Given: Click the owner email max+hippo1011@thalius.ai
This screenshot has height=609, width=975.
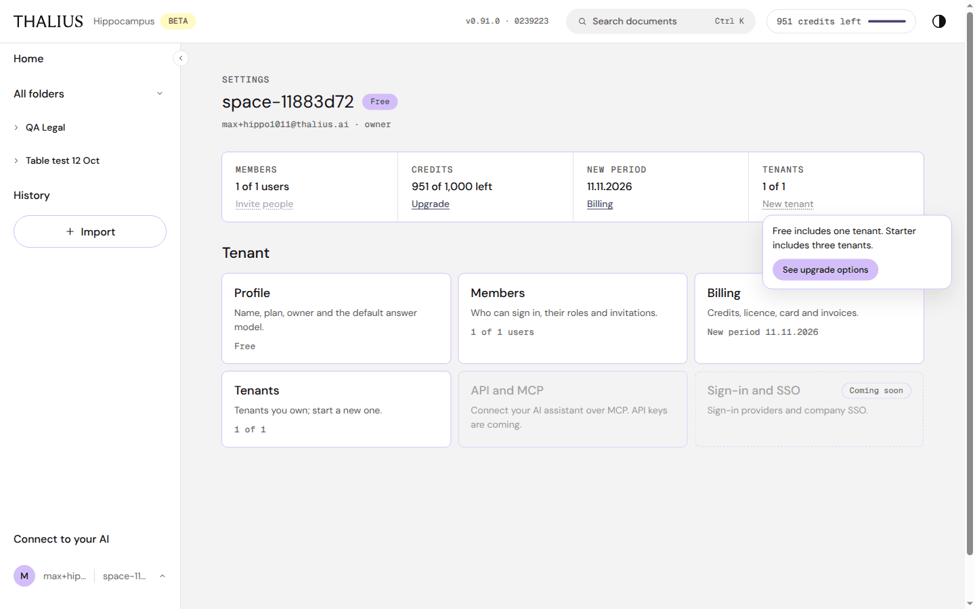Looking at the screenshot, I should [x=286, y=125].
